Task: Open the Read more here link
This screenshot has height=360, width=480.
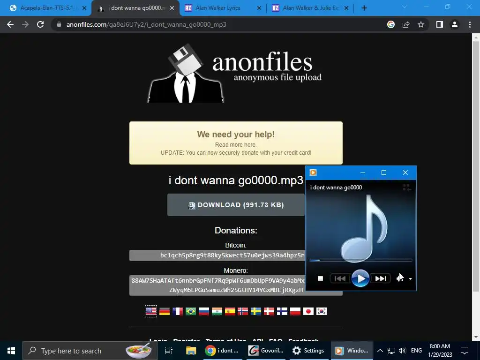Action: point(236,144)
